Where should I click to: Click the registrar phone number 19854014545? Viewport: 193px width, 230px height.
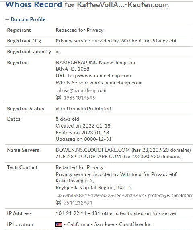coord(79,98)
